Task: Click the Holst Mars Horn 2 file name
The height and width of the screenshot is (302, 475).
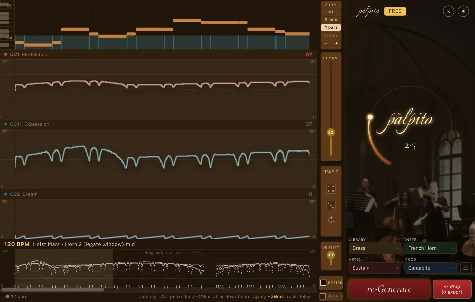Action: tap(84, 244)
